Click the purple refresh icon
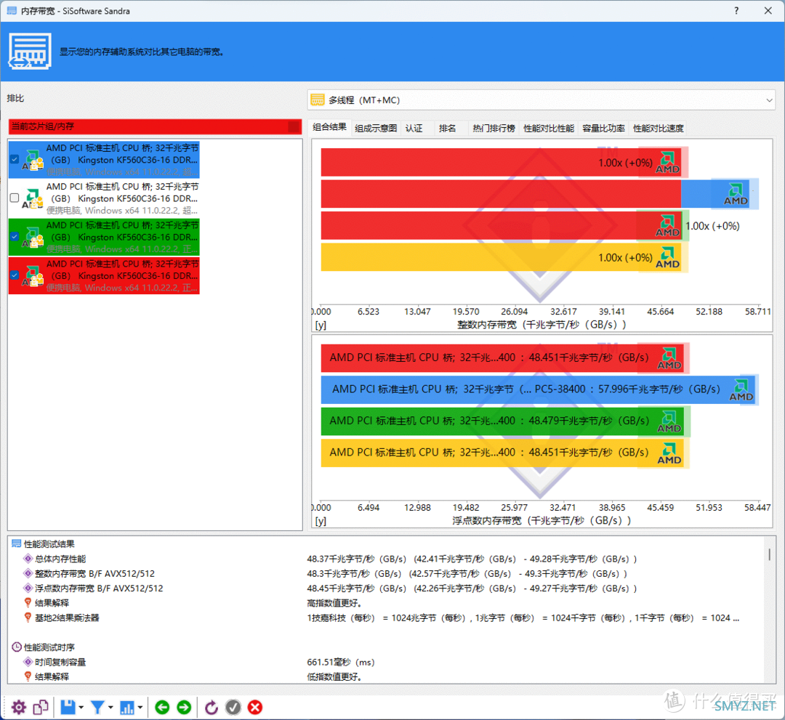The width and height of the screenshot is (785, 720). [x=212, y=707]
